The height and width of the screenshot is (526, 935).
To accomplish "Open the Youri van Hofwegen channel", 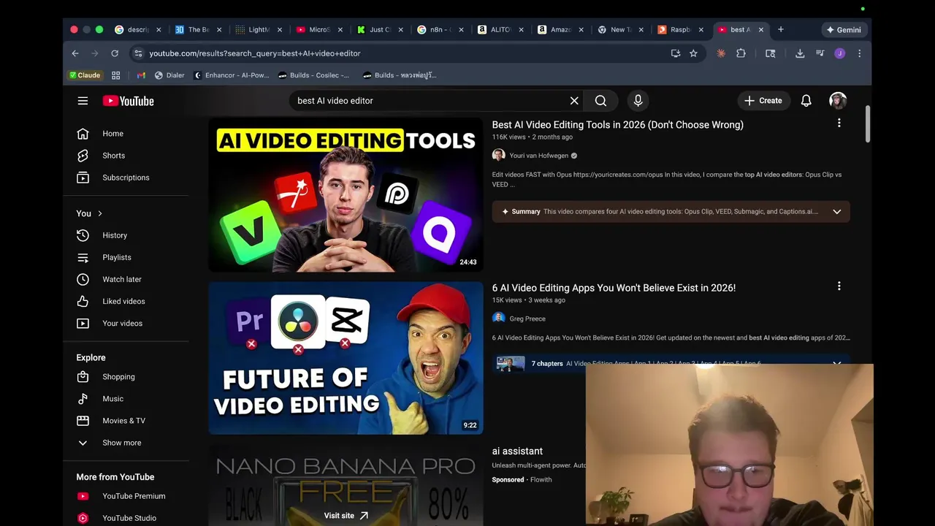I will 538,156.
